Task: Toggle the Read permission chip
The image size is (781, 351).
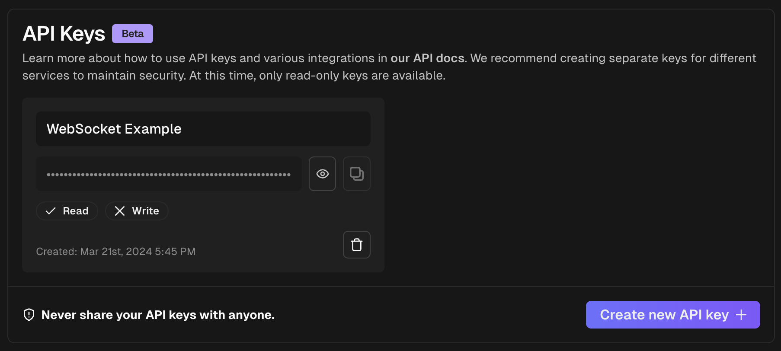Action: pos(67,211)
